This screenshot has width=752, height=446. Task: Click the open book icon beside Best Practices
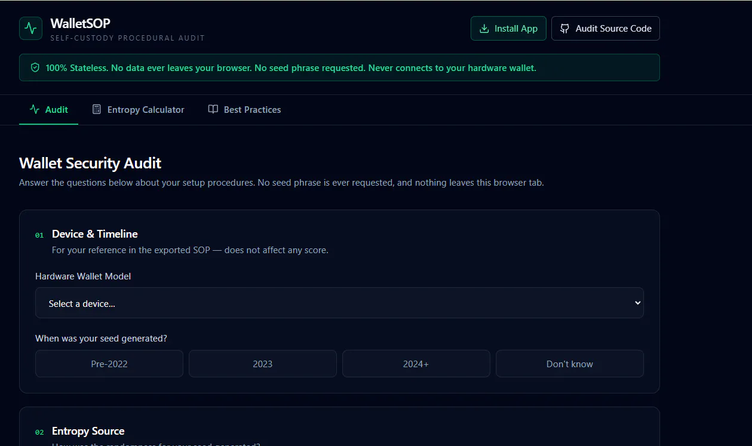coord(213,110)
